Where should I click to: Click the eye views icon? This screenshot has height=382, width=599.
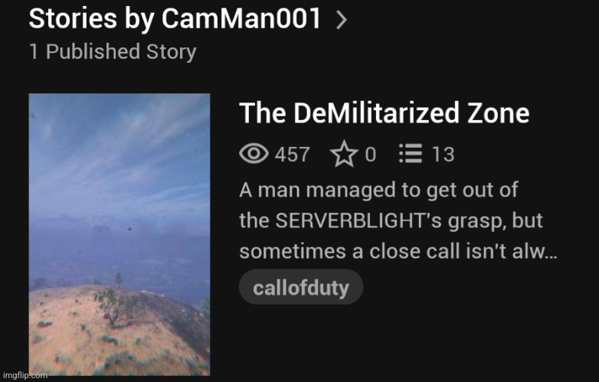coord(254,153)
